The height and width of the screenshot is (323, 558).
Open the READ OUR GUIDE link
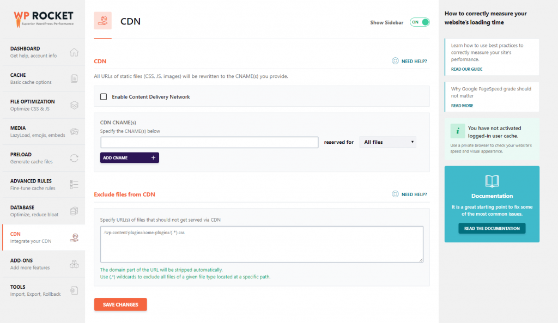[x=466, y=69]
